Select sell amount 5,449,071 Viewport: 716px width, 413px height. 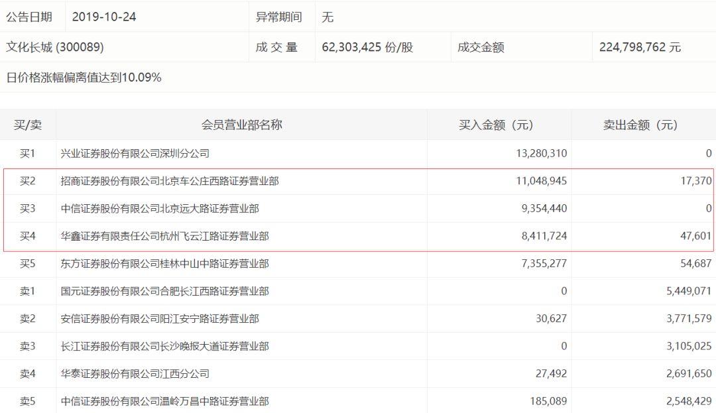(689, 291)
